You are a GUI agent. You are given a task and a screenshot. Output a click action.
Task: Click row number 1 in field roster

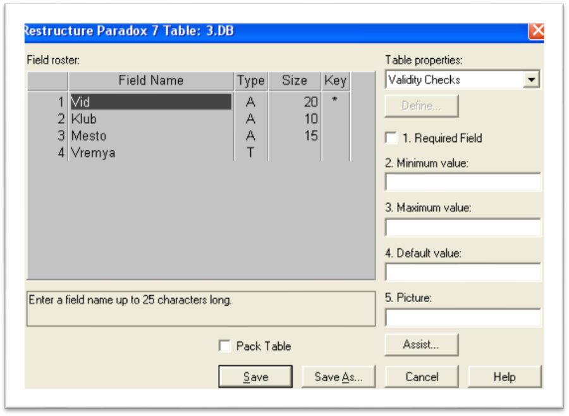coord(61,102)
